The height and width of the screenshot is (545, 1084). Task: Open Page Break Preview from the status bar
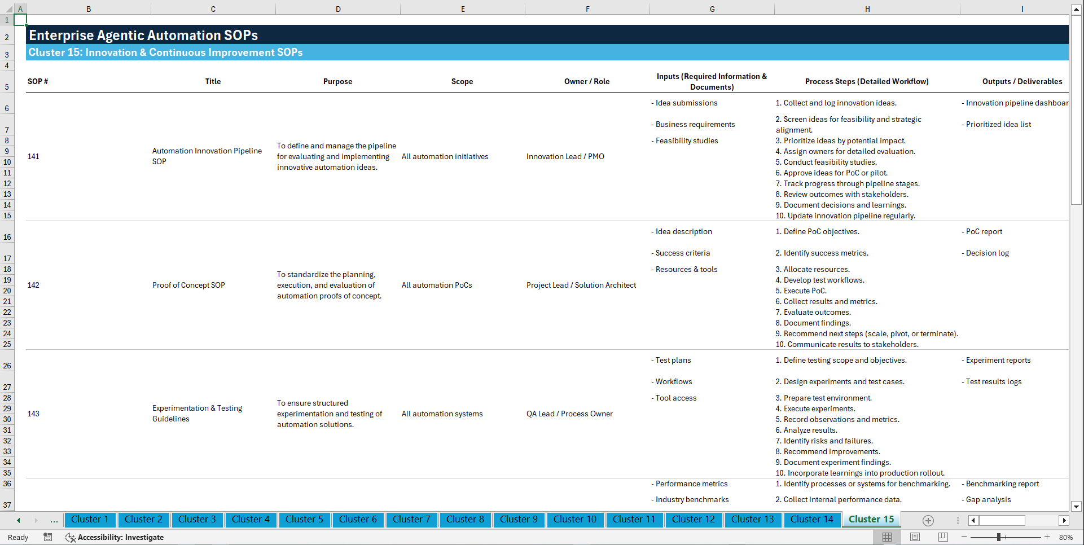click(x=942, y=537)
